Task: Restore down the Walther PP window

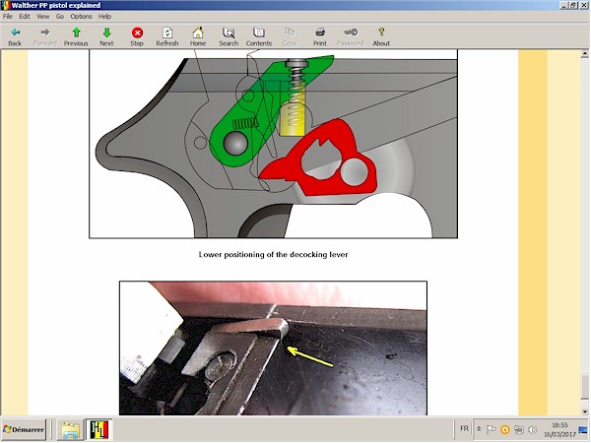Action: pos(572,5)
